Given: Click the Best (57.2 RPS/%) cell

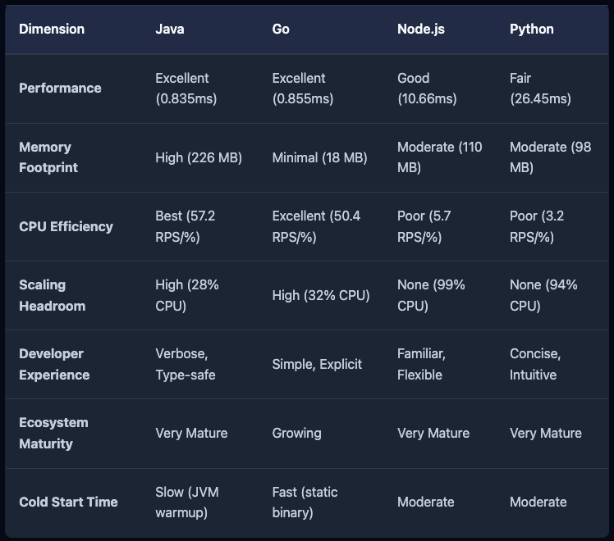Looking at the screenshot, I should coord(186,226).
